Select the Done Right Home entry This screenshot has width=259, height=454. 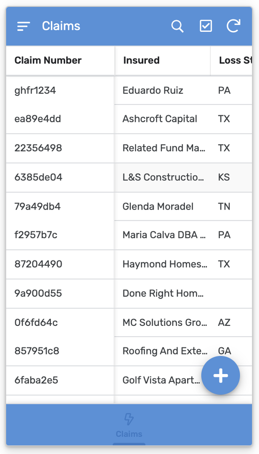pyautogui.click(x=163, y=294)
